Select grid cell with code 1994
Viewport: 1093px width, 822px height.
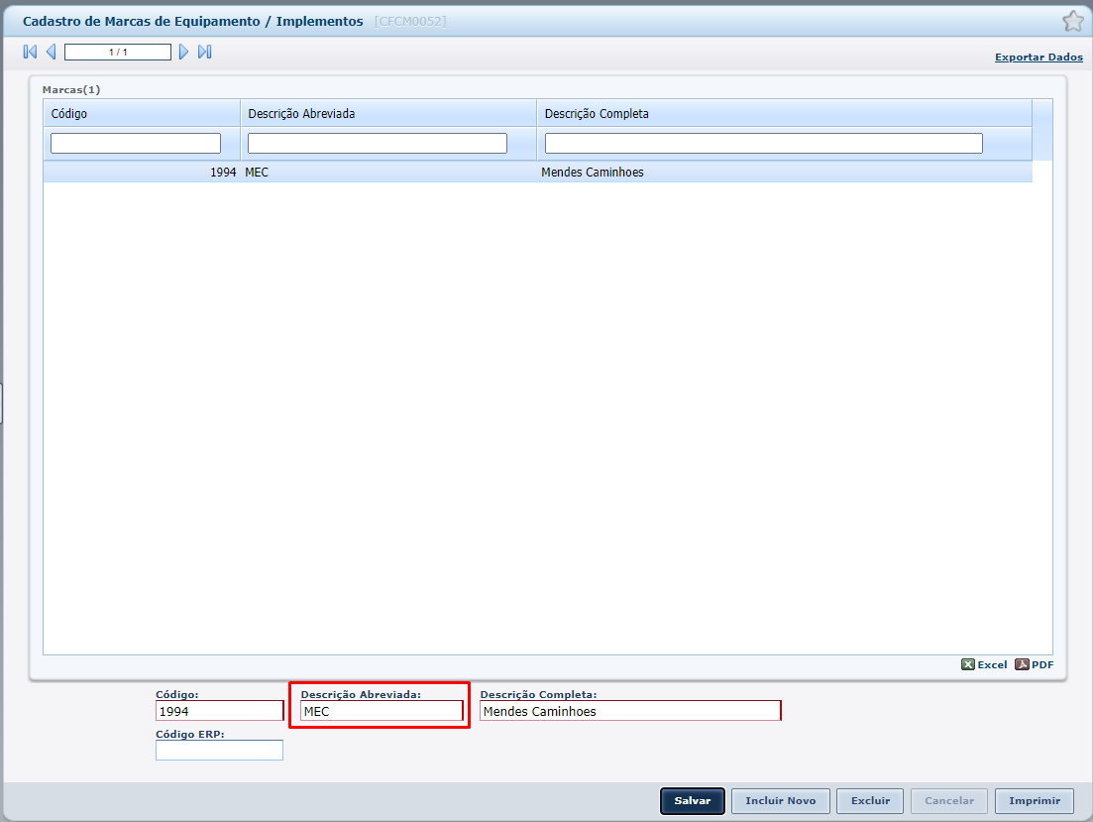click(x=143, y=173)
